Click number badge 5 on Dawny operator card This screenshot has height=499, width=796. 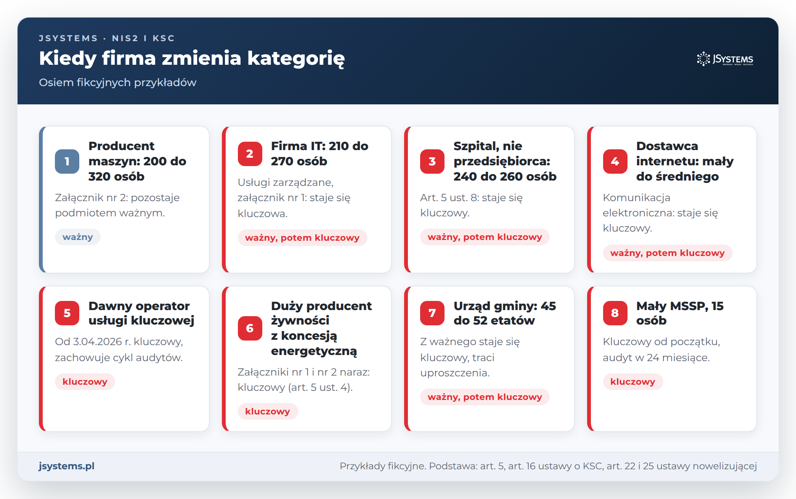pos(67,313)
